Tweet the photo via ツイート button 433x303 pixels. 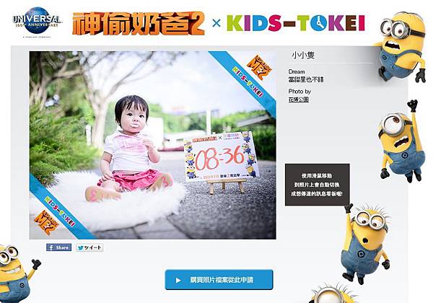click(x=89, y=247)
